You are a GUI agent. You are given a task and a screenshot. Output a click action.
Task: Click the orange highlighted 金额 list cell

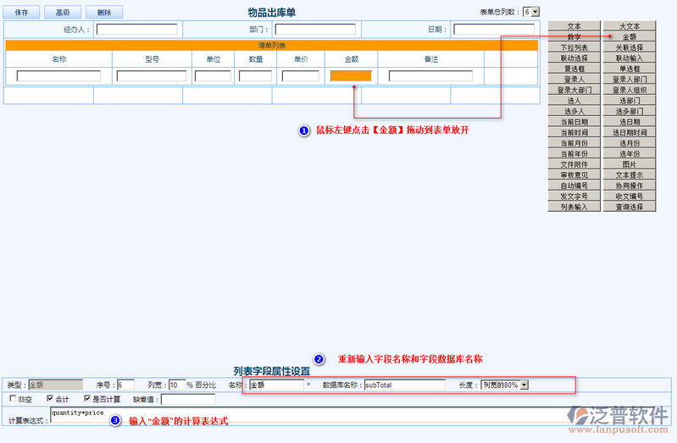351,75
